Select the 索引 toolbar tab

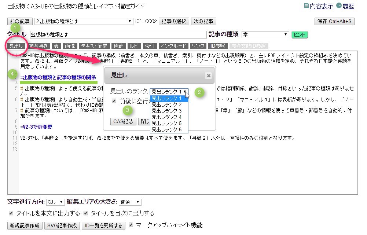tap(150, 46)
